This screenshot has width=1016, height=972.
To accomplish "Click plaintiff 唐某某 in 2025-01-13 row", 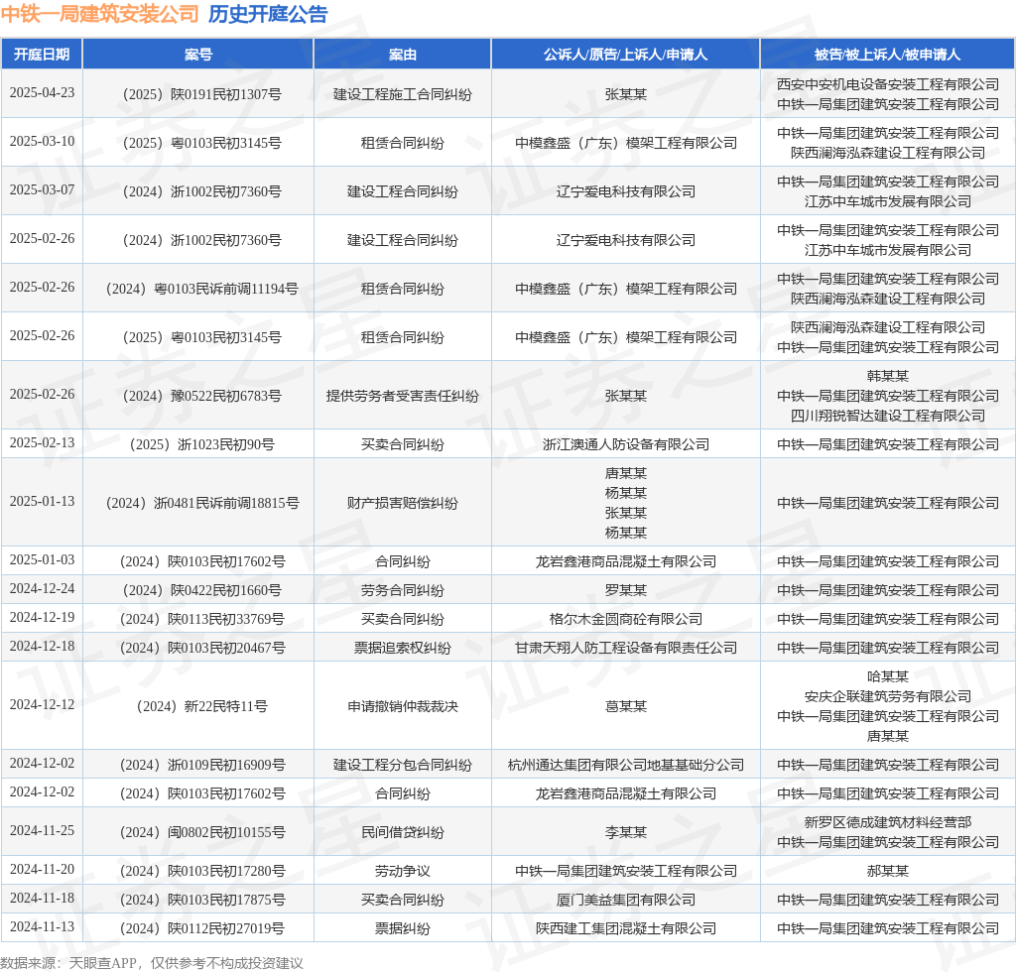I will (x=625, y=473).
